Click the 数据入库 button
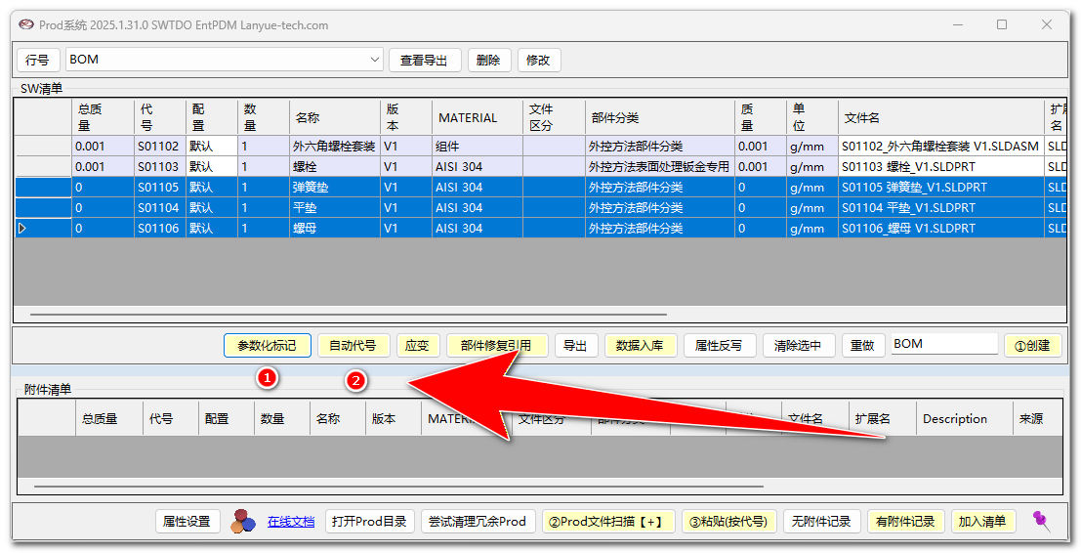The height and width of the screenshot is (553, 1081). pos(641,345)
